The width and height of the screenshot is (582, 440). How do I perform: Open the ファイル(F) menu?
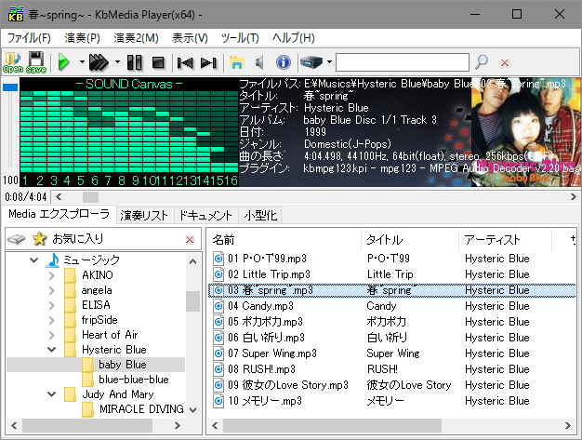coord(29,38)
